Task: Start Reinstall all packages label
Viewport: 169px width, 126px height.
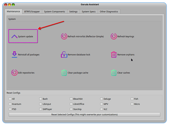Action: coord(29,55)
